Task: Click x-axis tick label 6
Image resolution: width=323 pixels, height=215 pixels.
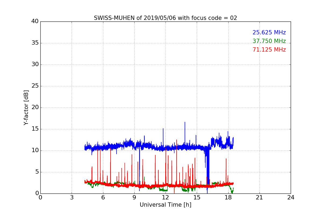Action: [x=103, y=198]
